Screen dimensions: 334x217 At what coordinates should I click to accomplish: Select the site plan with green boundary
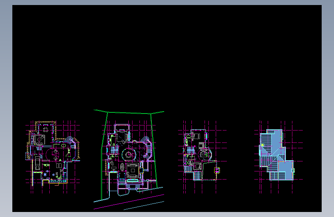point(129,159)
